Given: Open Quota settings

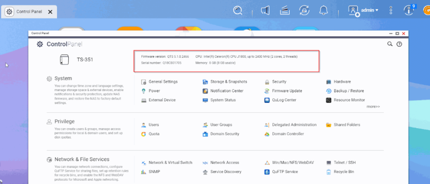Looking at the screenshot, I should click(150, 134).
